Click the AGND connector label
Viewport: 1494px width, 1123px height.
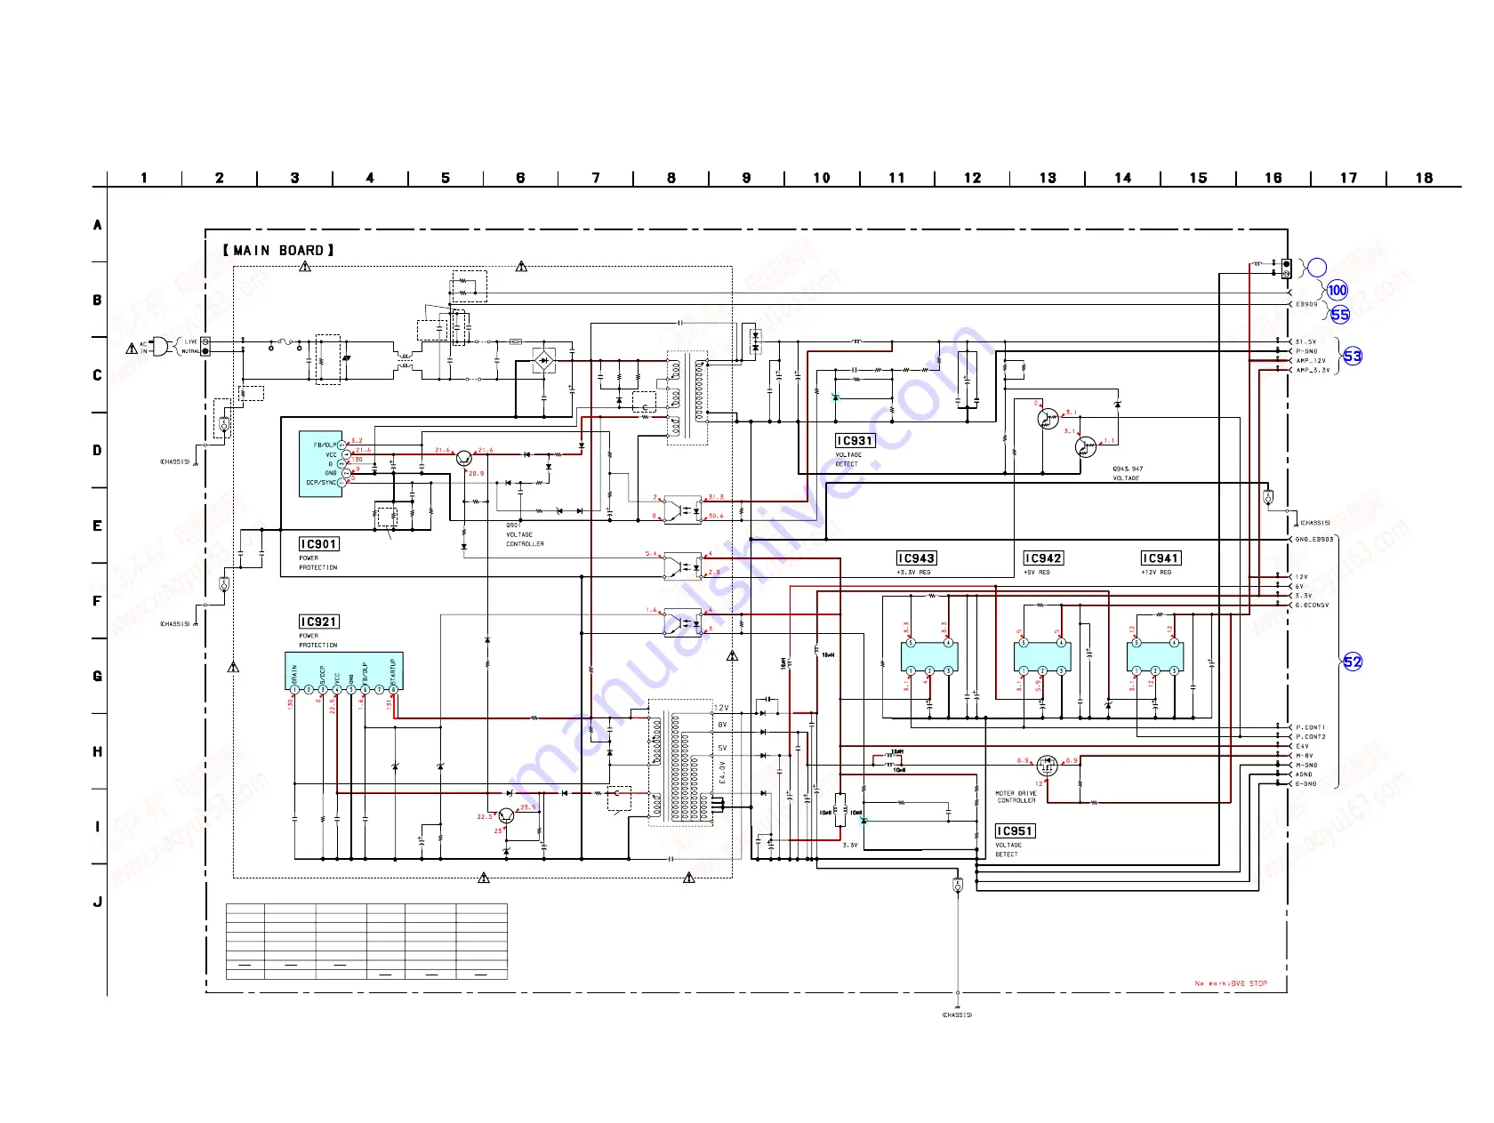(x=1304, y=774)
